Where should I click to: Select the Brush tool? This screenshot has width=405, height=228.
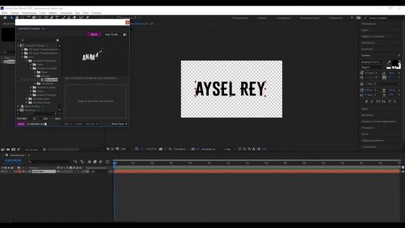64,18
